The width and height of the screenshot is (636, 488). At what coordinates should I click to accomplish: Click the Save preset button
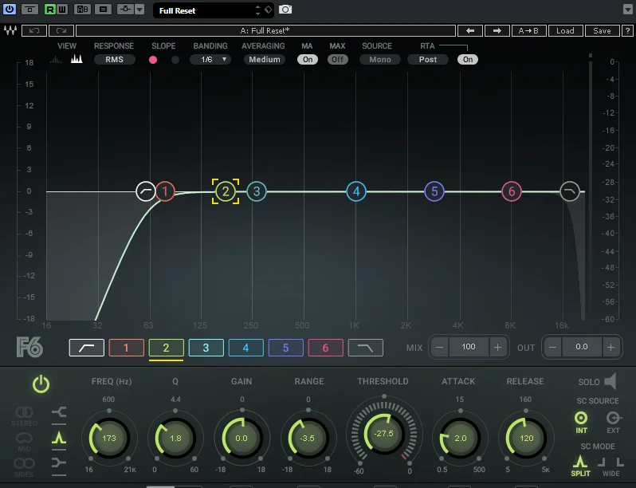click(x=602, y=30)
